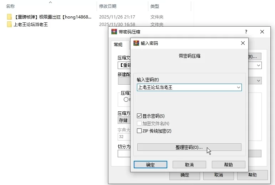The width and height of the screenshot is (275, 185).
Task: Enable ZIP 传统加密 checkbox
Action: 139,131
